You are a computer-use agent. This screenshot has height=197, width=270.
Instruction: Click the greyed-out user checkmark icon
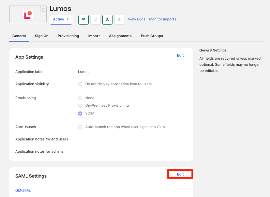coord(119,19)
